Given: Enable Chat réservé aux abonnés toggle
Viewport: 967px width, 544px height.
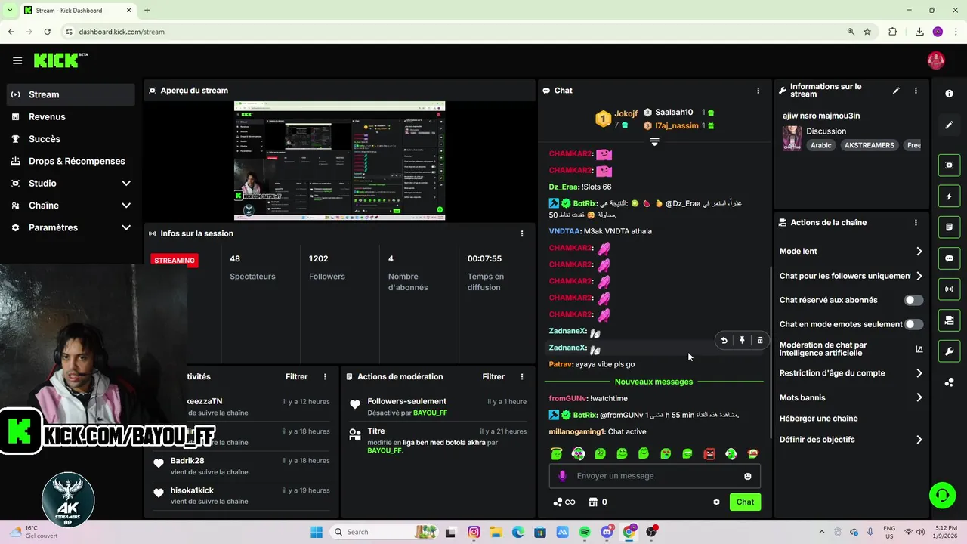Looking at the screenshot, I should 913,300.
